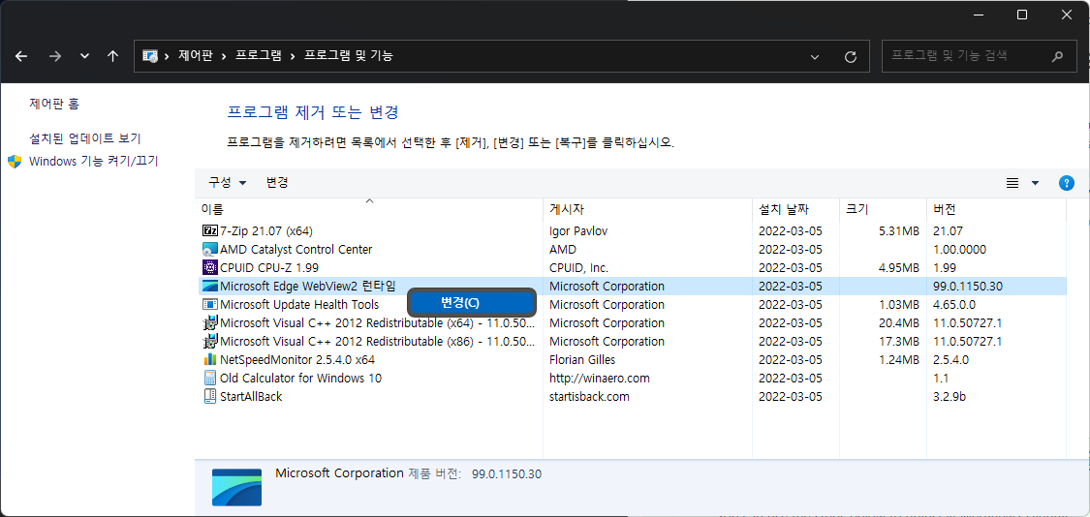Click version 99.0.1150.30 in the list
Image resolution: width=1090 pixels, height=517 pixels.
(968, 286)
